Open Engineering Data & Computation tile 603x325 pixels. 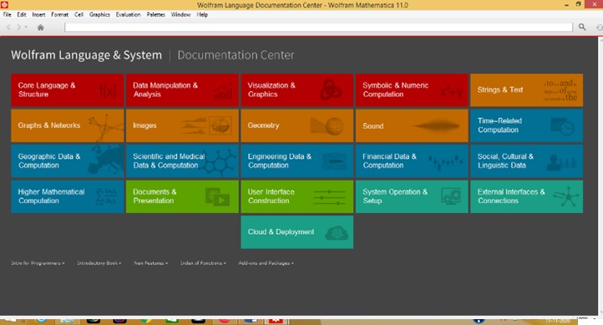(x=296, y=161)
